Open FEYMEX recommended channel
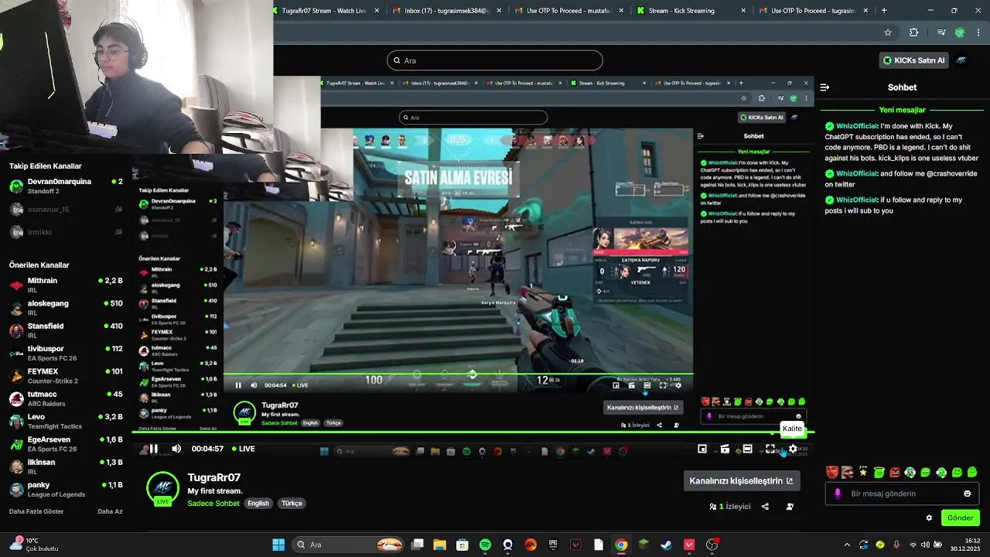This screenshot has width=990, height=557. click(66, 375)
